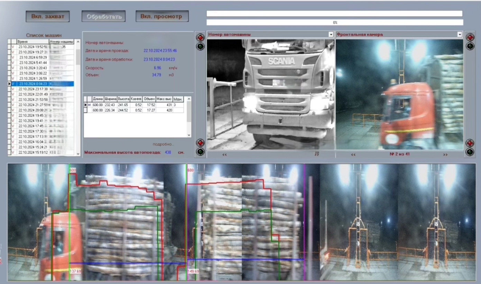Click the V mark in the 23.10.2024 6:59:29 row
Image resolution: width=481 pixels, height=284 pixels.
click(x=13, y=57)
